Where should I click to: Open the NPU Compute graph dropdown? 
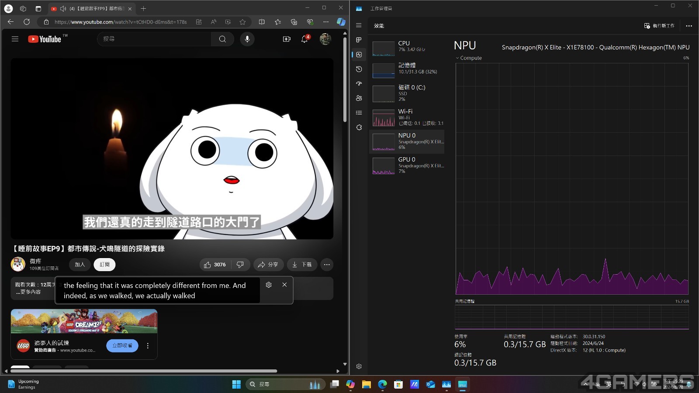click(x=468, y=58)
